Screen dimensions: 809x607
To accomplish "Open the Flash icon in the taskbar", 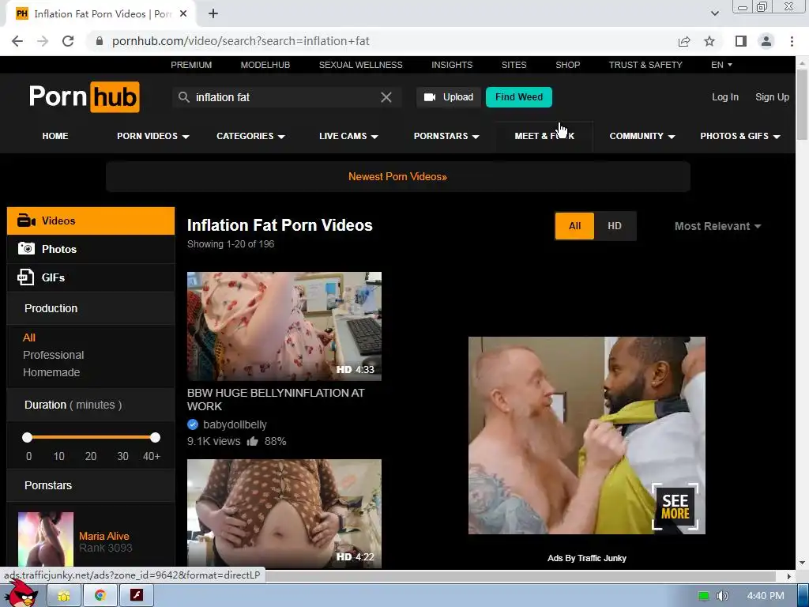I will [x=136, y=596].
